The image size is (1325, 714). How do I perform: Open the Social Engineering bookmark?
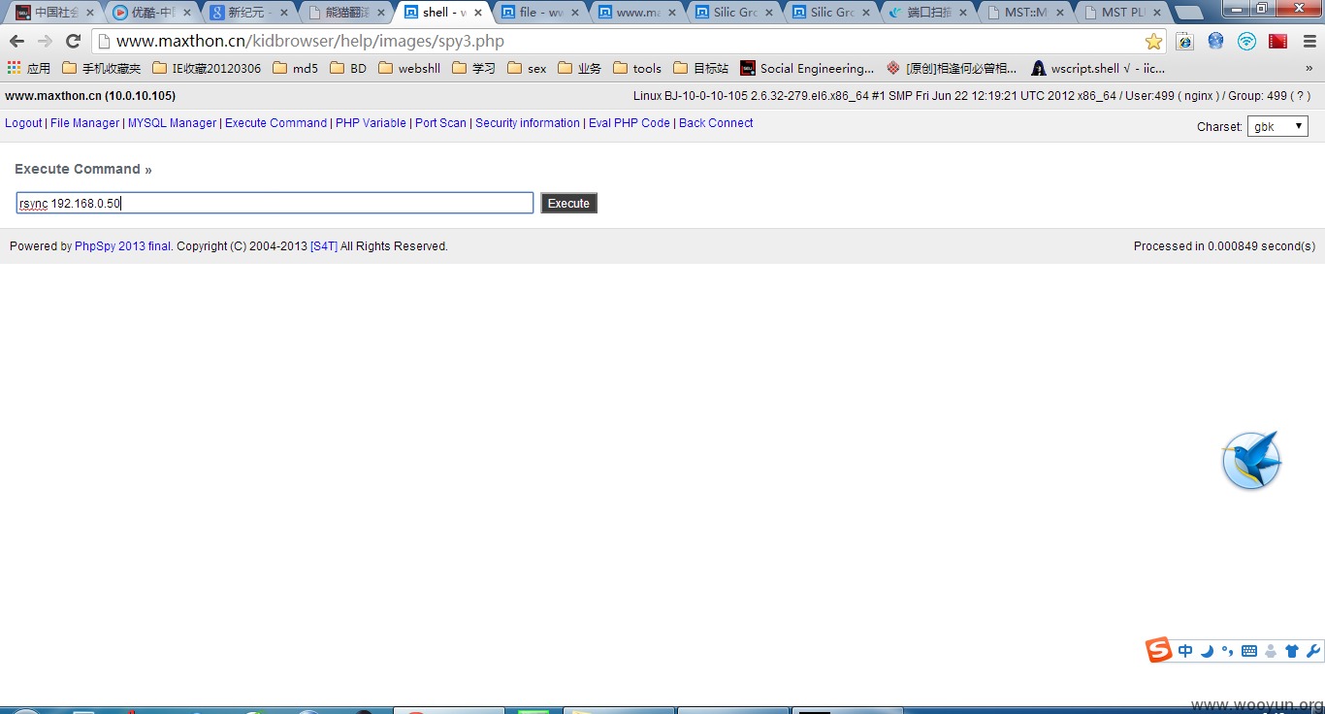coord(807,68)
